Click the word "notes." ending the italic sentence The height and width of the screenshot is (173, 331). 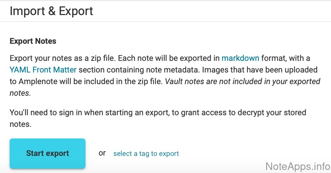pos(20,93)
